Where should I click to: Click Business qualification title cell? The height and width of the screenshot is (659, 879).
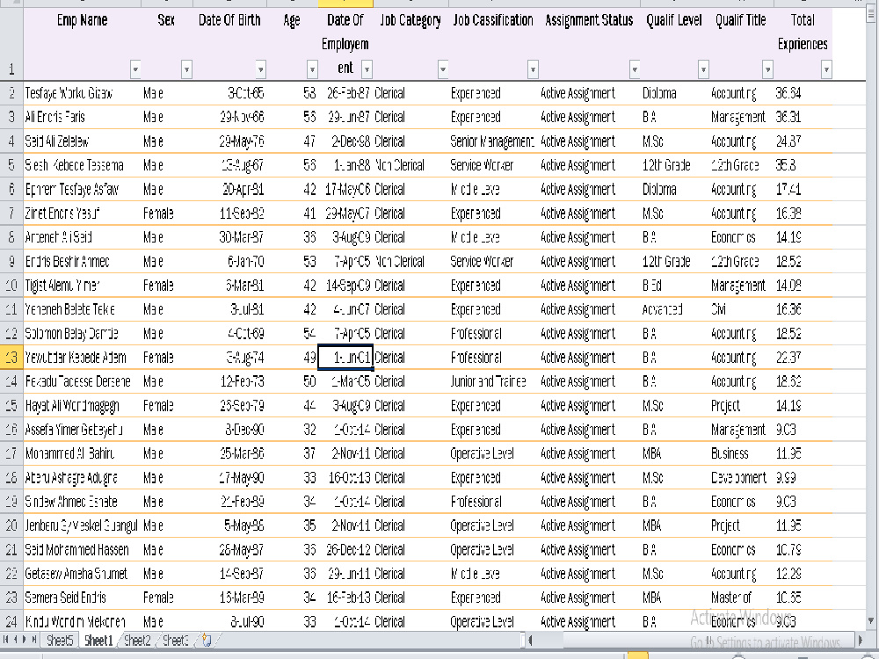(740, 453)
